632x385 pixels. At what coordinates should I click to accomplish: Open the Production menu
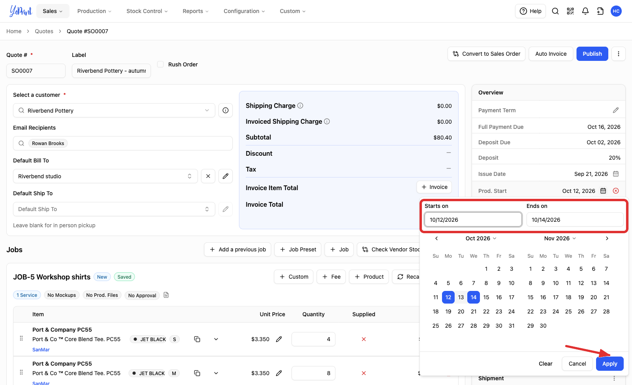[x=94, y=11]
